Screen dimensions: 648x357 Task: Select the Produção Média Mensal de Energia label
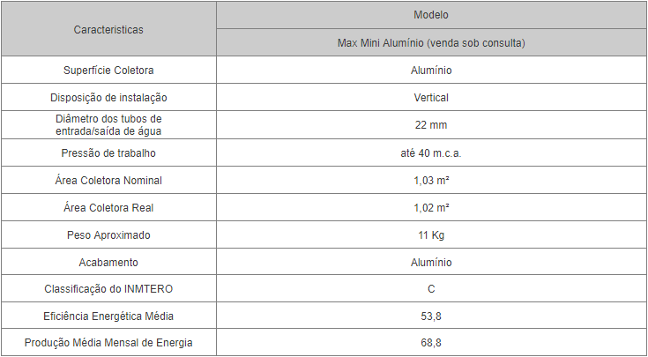(108, 343)
